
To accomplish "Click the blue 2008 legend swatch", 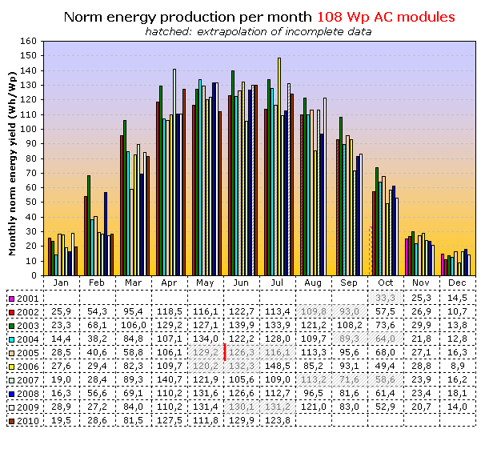I will coord(10,394).
